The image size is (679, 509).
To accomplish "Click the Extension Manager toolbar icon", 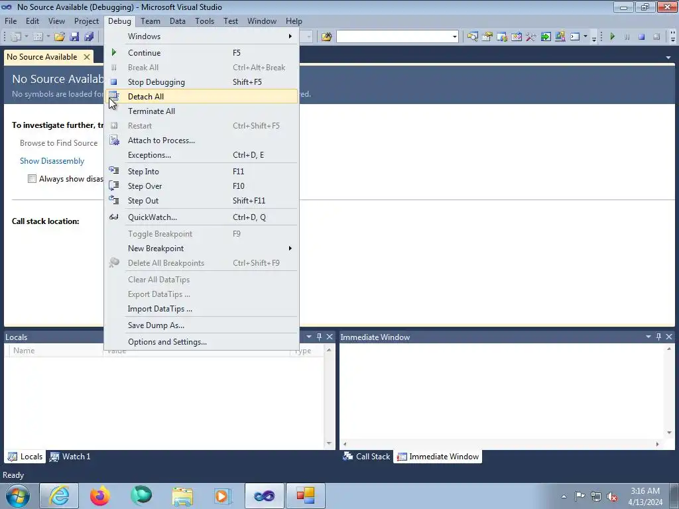I will pyautogui.click(x=560, y=37).
